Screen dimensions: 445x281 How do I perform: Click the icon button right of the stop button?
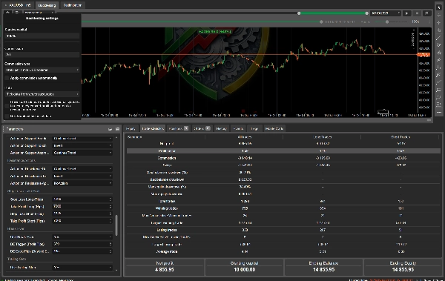pos(426,13)
